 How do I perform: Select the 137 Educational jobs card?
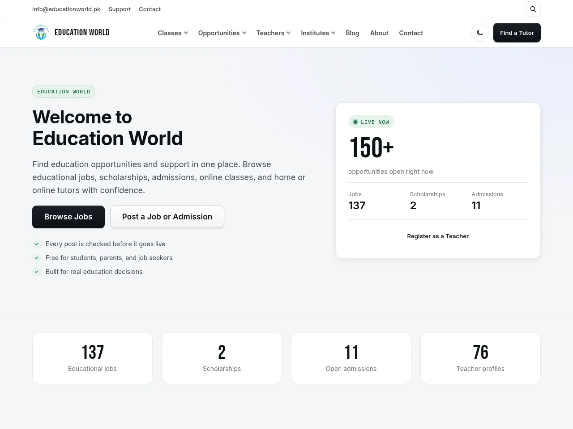92,358
